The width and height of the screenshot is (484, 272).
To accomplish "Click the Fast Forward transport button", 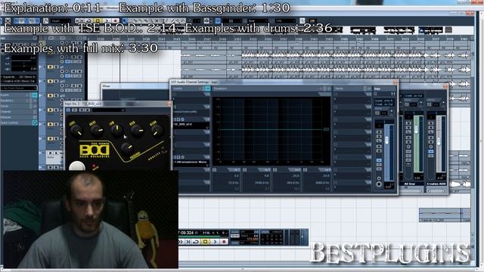I will click(x=181, y=242).
